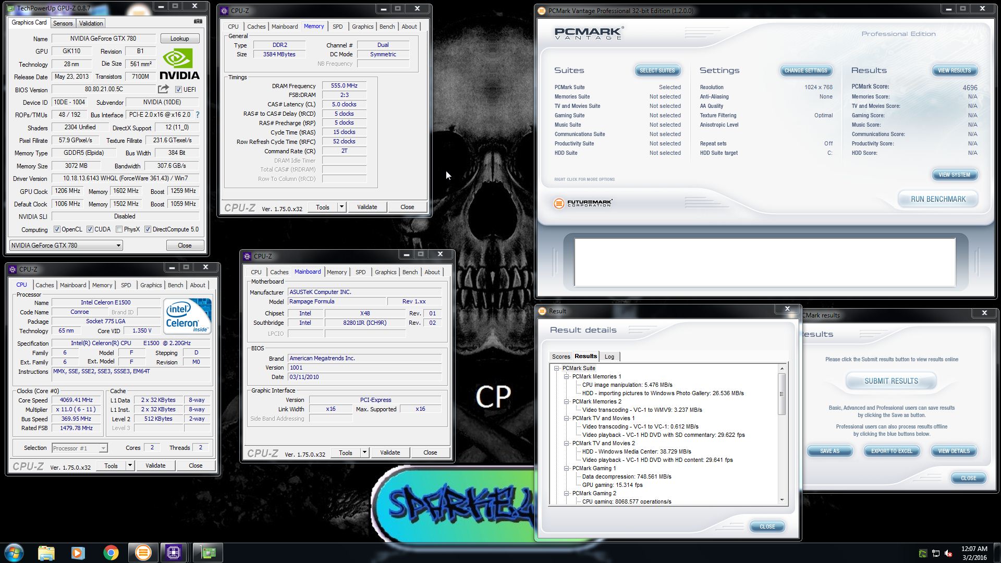The image size is (1001, 563).
Task: Click the volume muted tray icon
Action: coord(948,554)
